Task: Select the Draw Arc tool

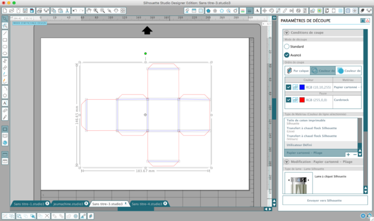Action: tap(5, 89)
